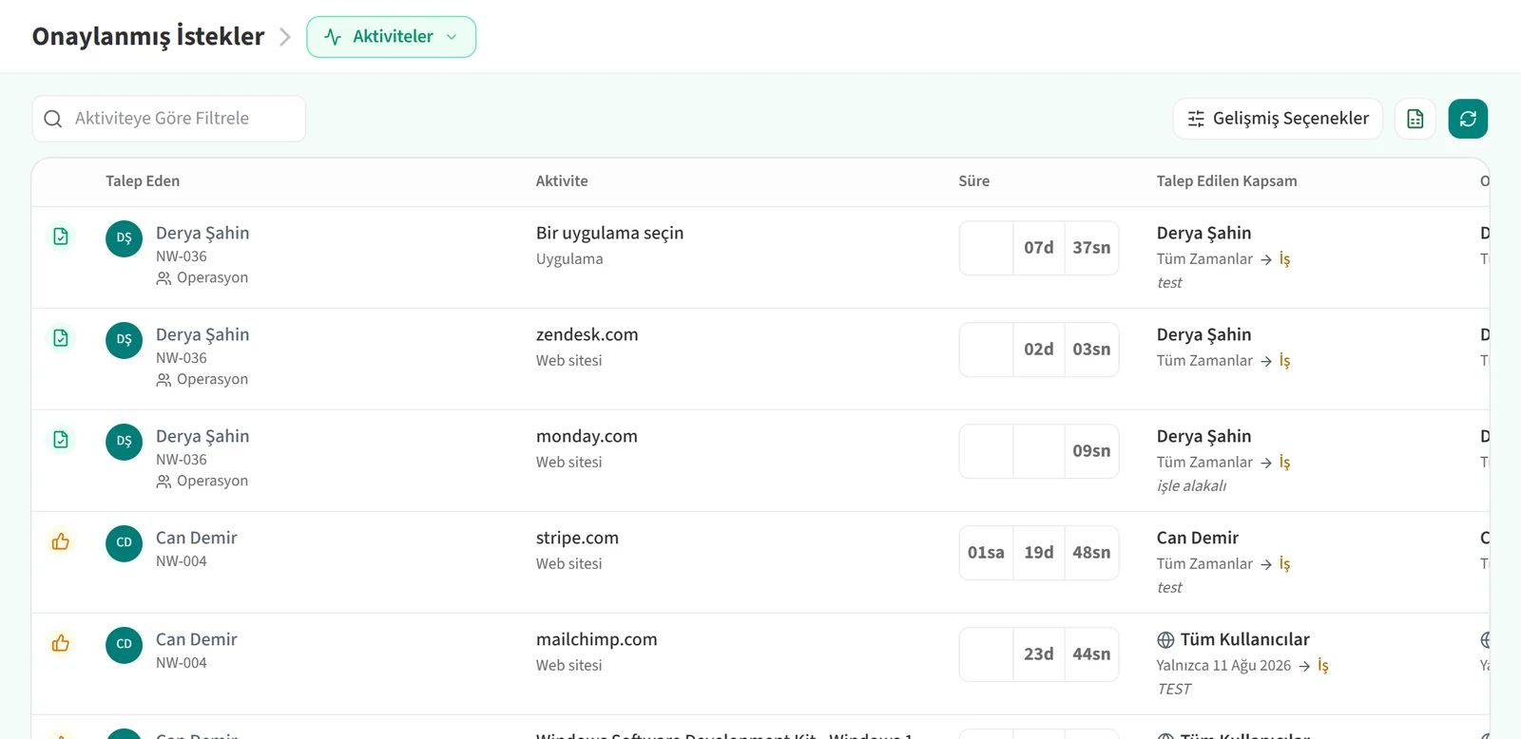Click zendesk.com activity name
The height and width of the screenshot is (739, 1521).
(x=587, y=335)
